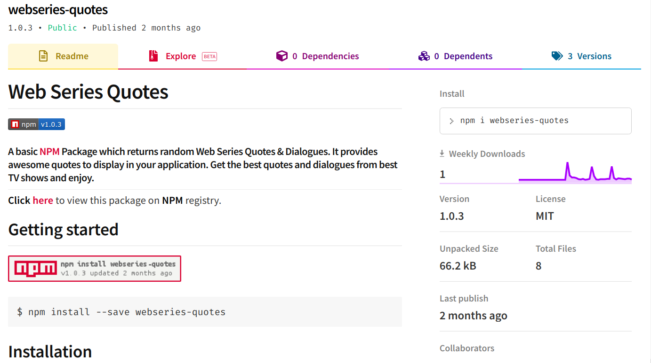Click the Dependencies box icon
The image size is (651, 363).
(x=281, y=56)
